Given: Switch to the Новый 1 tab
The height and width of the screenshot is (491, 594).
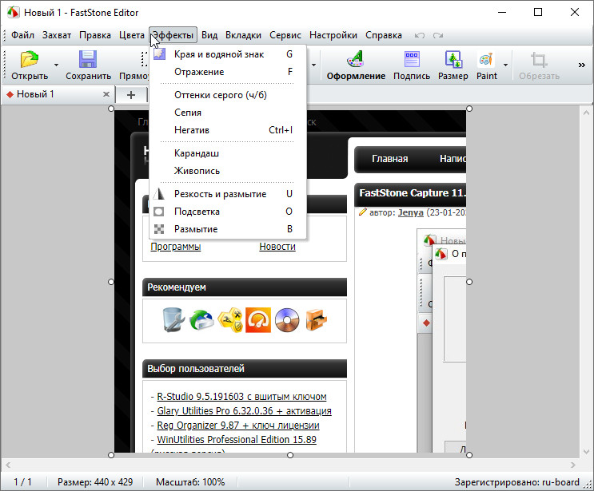Looking at the screenshot, I should [x=36, y=94].
